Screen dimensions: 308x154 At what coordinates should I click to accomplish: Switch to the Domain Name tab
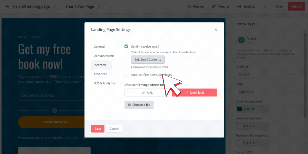click(103, 56)
